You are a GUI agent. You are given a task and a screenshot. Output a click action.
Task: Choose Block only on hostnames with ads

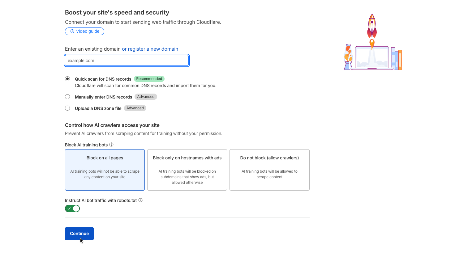click(x=187, y=170)
